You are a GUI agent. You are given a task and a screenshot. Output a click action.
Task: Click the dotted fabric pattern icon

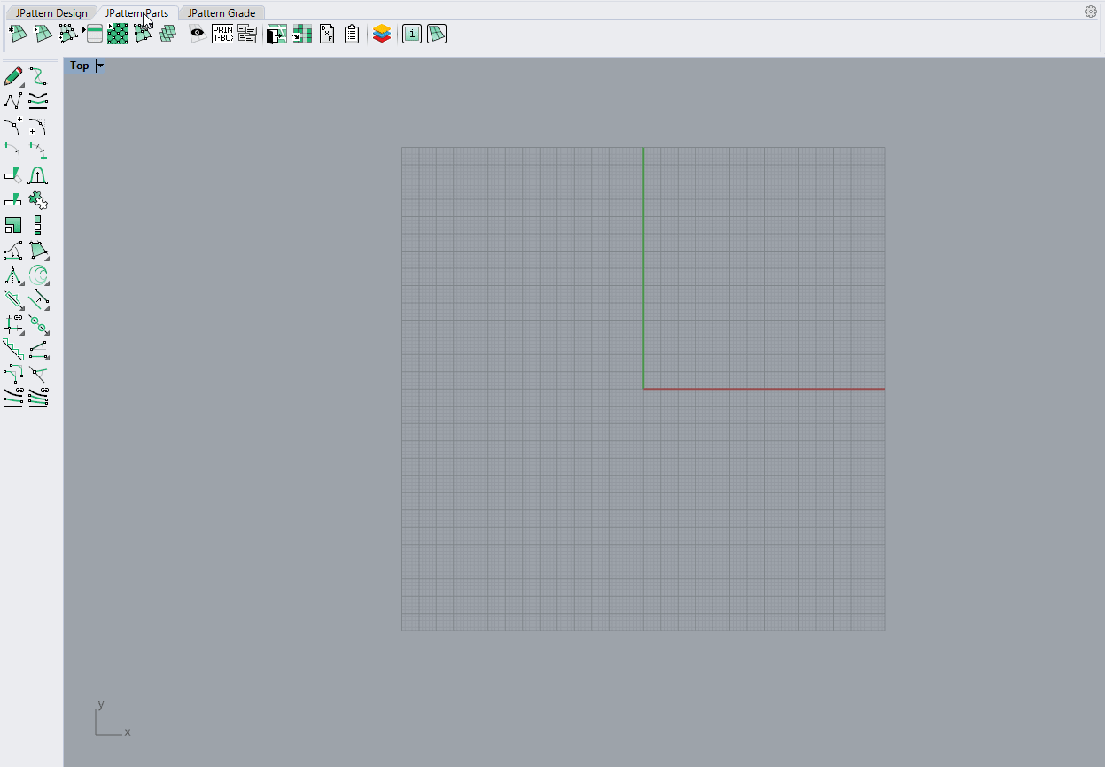[118, 35]
